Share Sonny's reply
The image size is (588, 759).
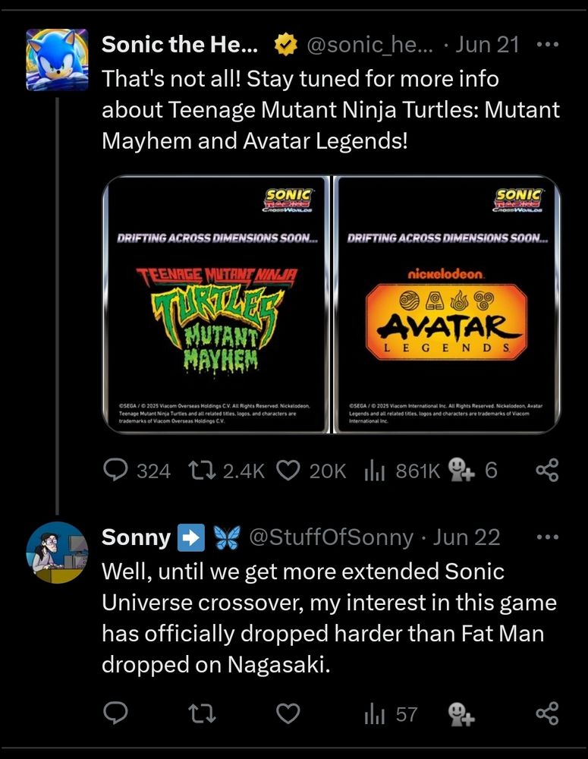[x=547, y=713]
